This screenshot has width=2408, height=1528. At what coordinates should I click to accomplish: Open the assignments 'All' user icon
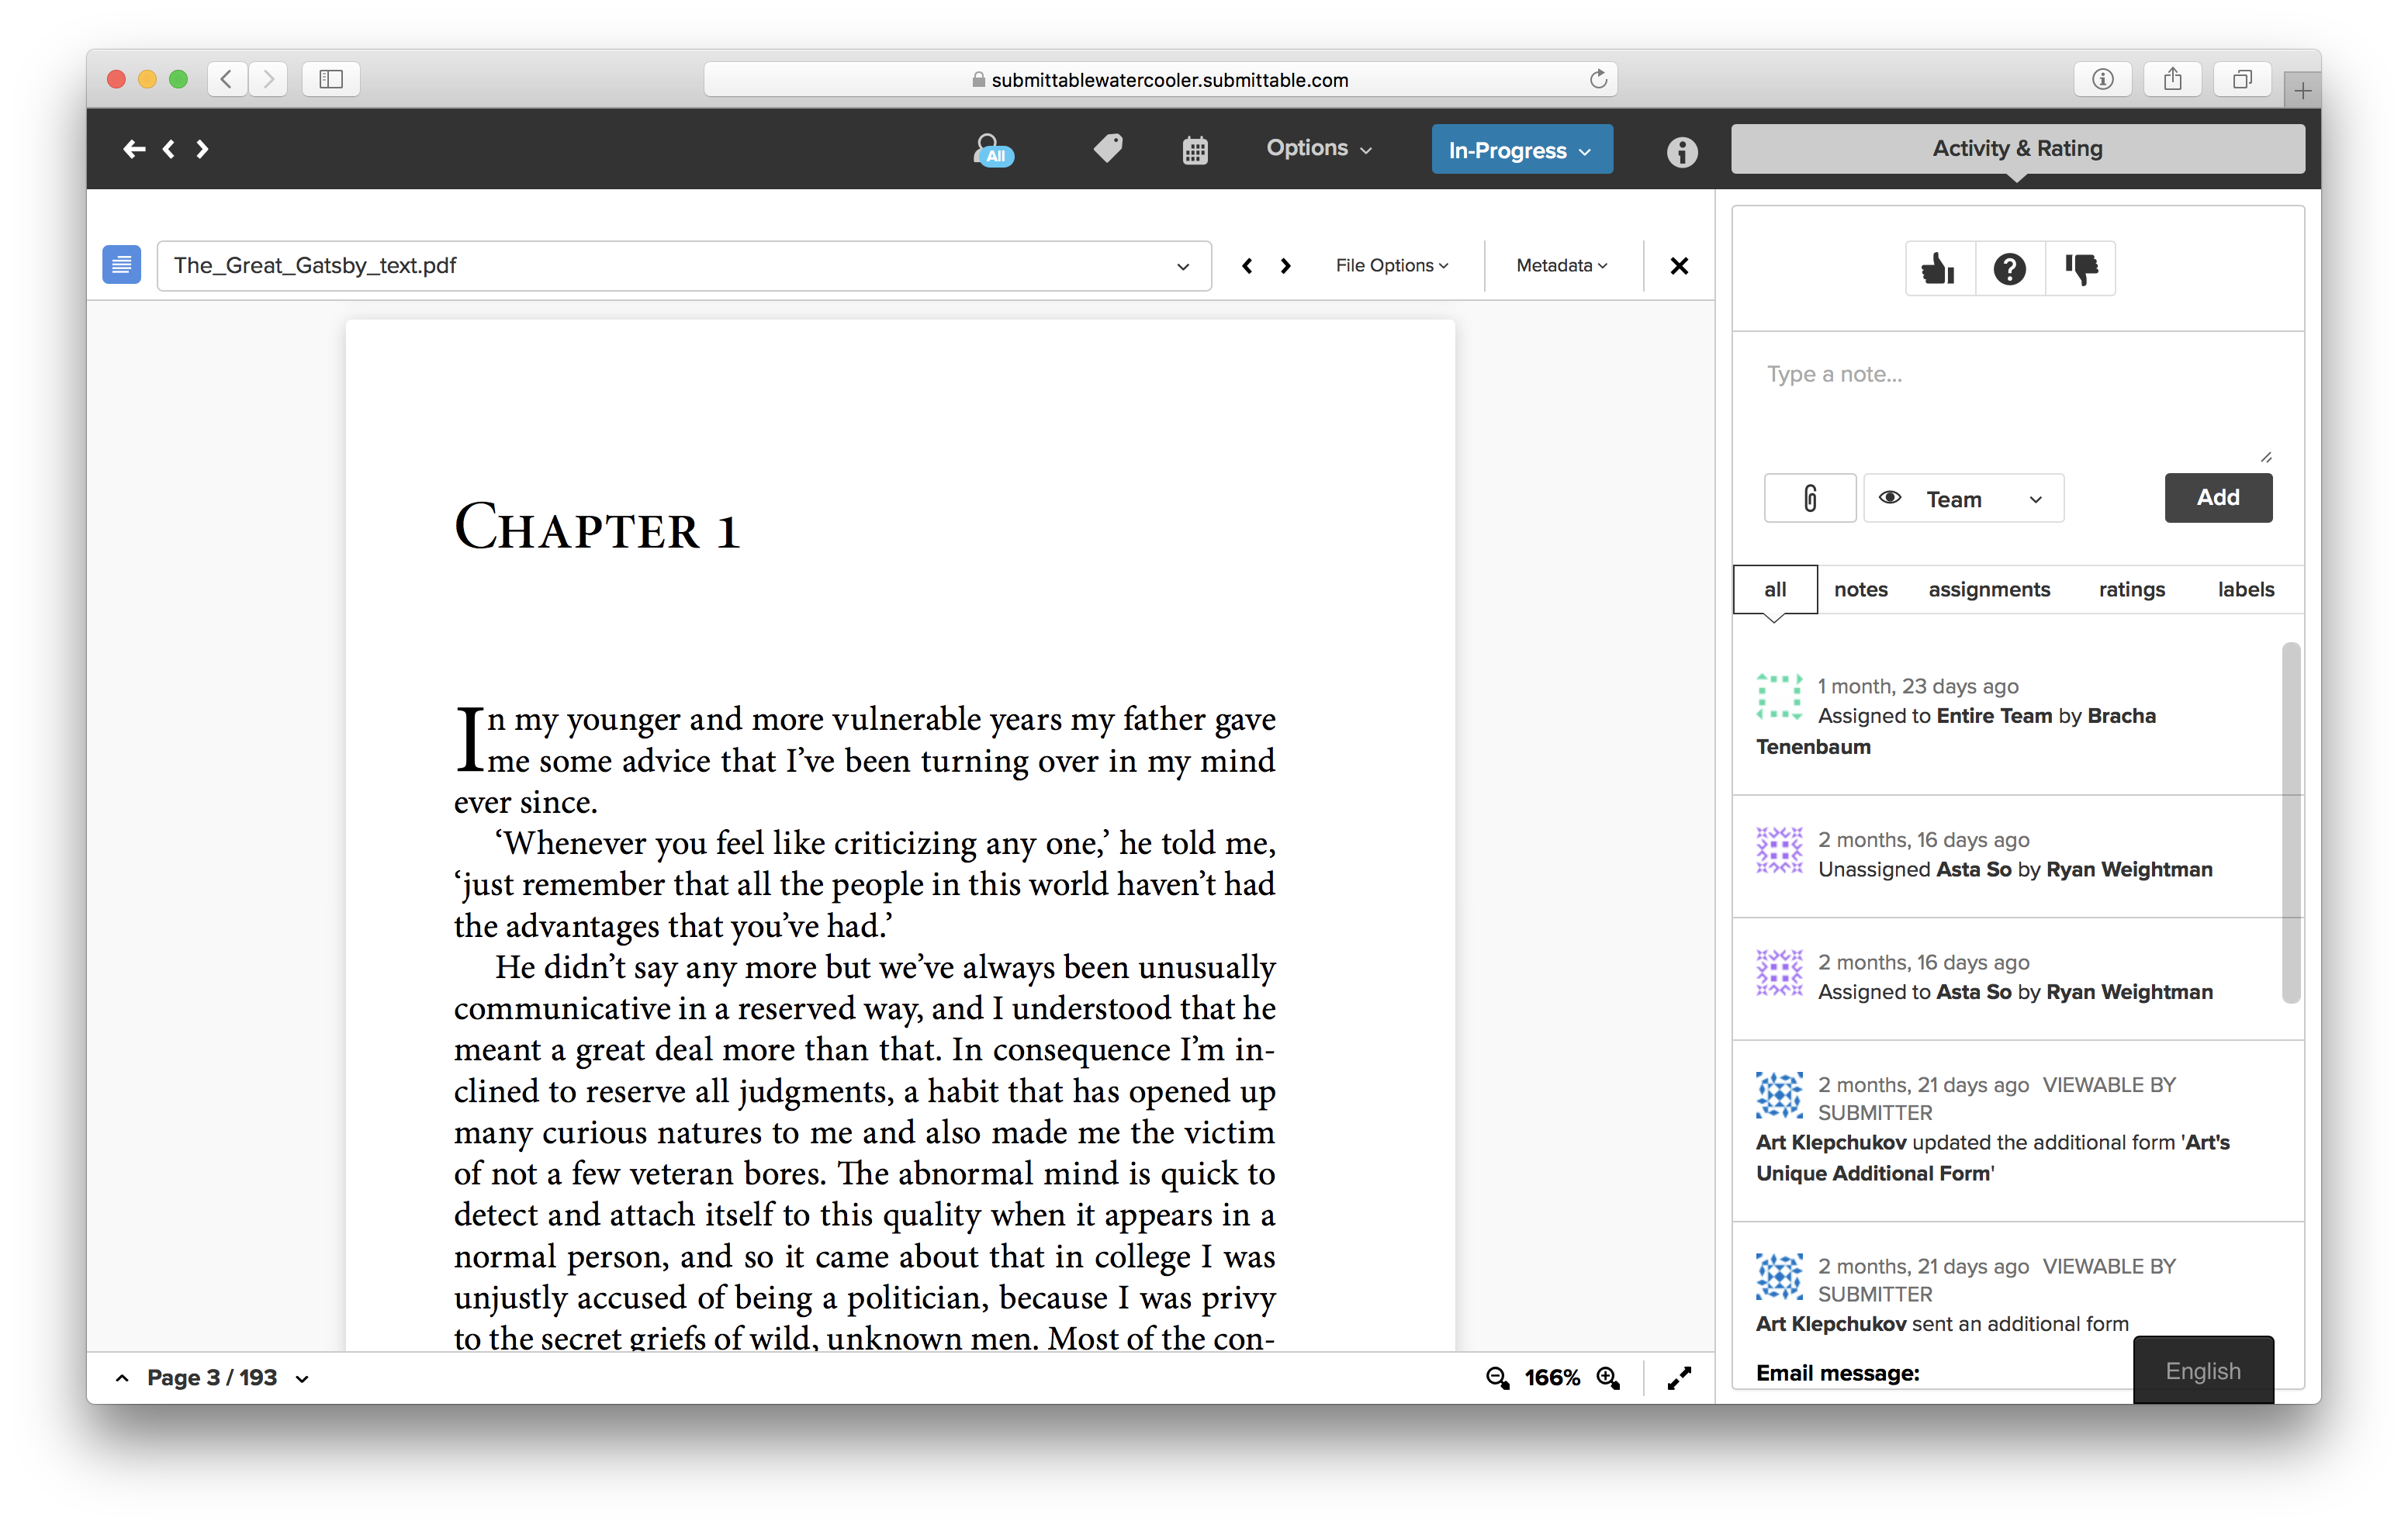tap(993, 150)
